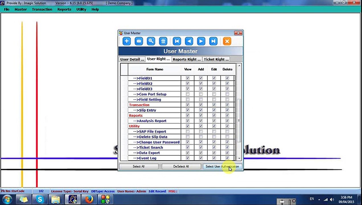Open the Help menu

[95, 9]
